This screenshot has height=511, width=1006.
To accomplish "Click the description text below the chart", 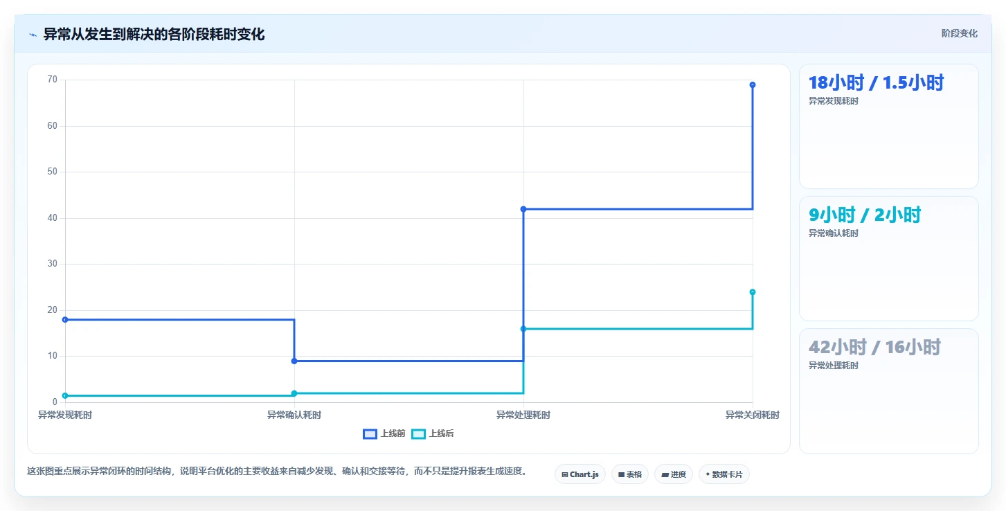I will point(278,471).
